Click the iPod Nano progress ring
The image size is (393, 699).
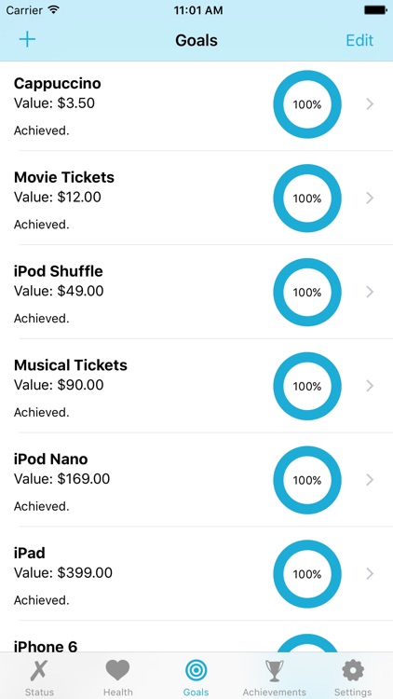pyautogui.click(x=307, y=480)
